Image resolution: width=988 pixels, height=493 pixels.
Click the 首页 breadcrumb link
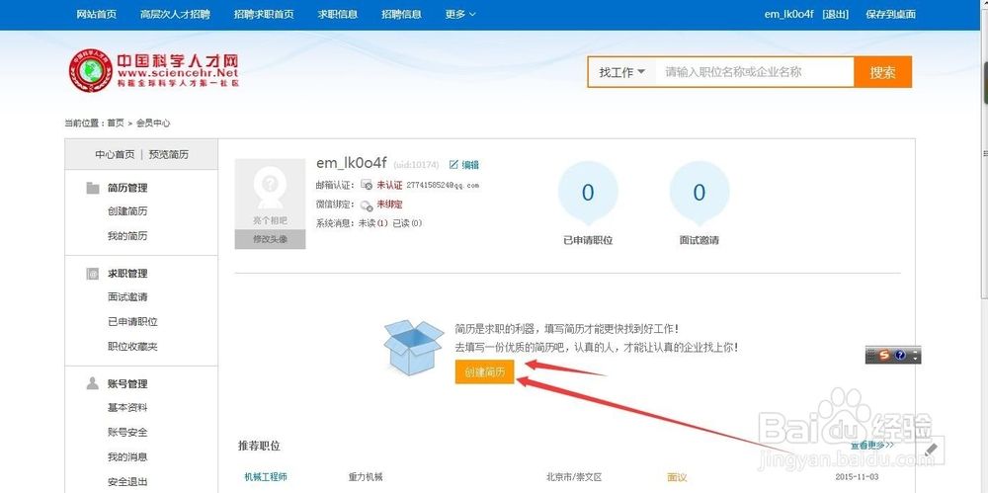[x=116, y=123]
